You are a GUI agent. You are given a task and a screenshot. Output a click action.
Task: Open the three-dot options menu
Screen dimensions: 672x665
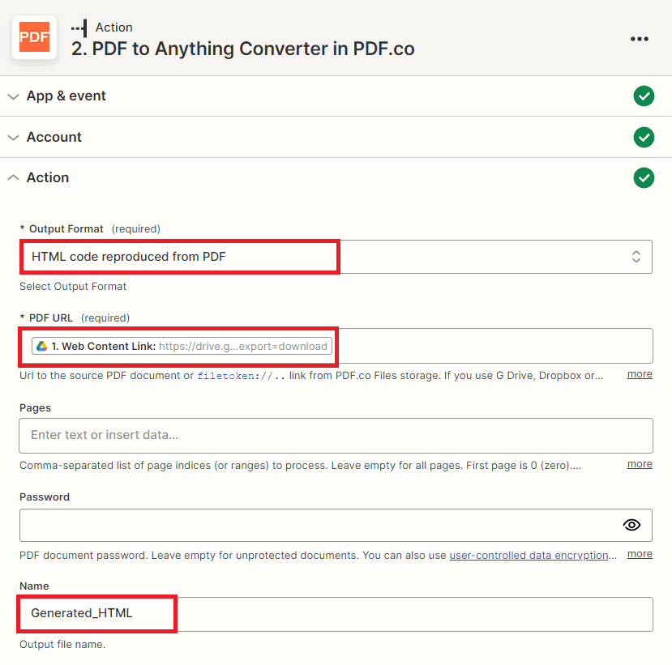click(x=640, y=38)
